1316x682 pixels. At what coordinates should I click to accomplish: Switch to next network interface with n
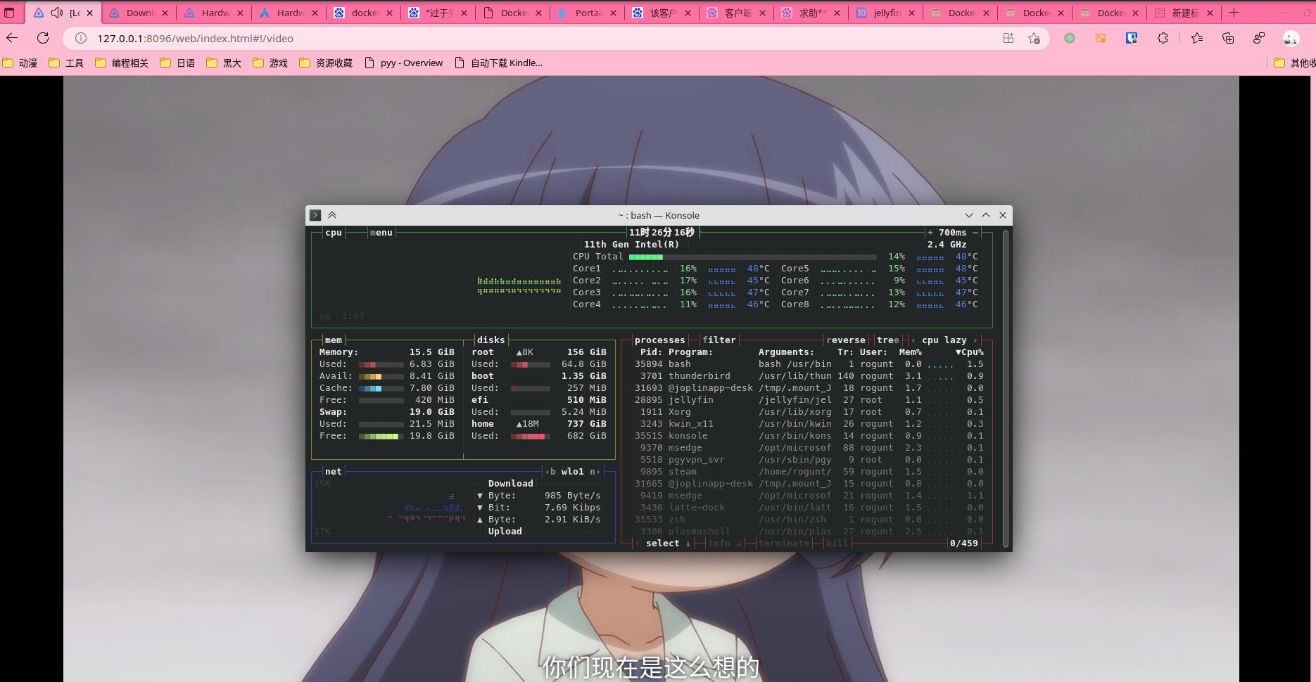click(595, 472)
